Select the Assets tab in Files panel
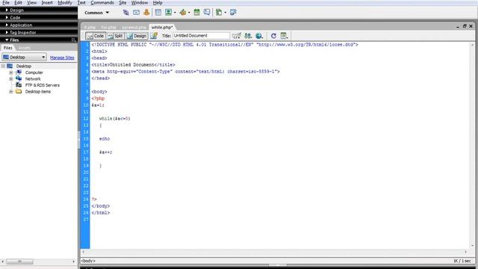 tap(25, 48)
